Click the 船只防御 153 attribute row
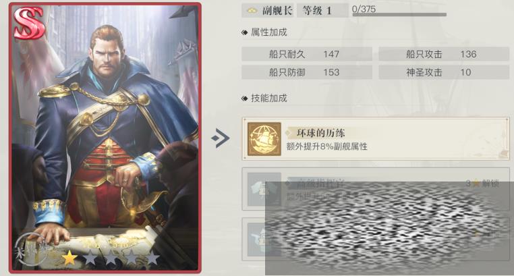 307,72
